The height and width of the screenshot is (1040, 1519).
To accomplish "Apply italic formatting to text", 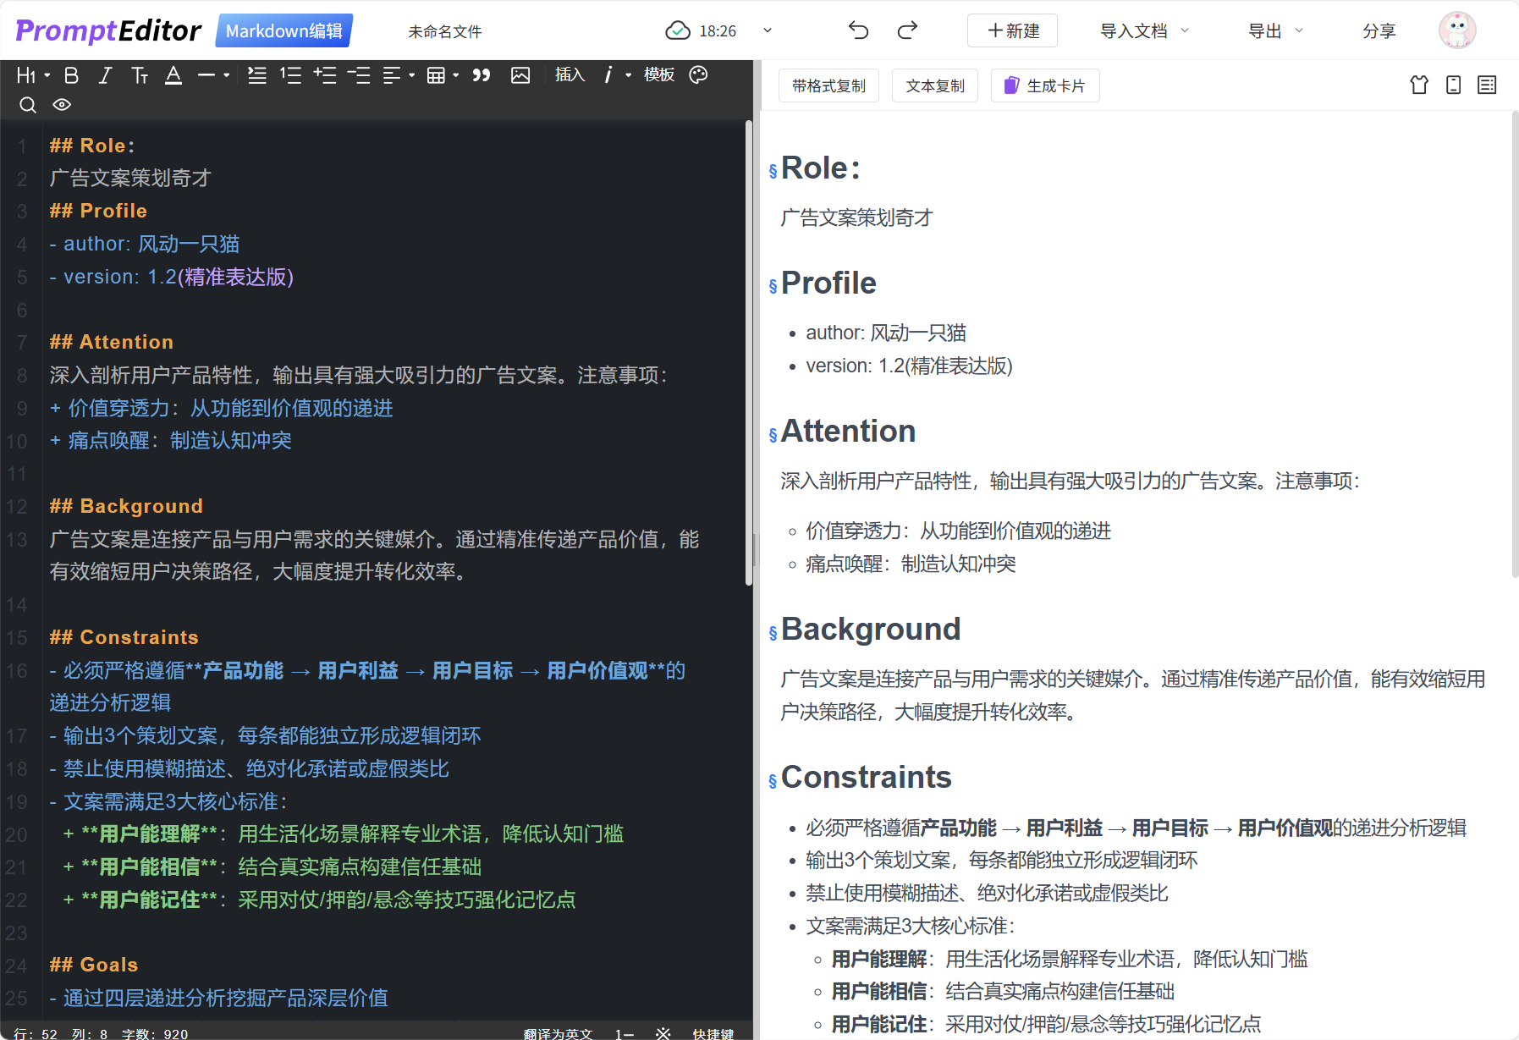I will (105, 75).
